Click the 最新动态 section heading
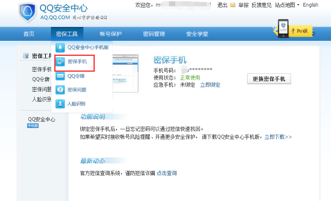The height and width of the screenshot is (201, 331). coord(93,161)
